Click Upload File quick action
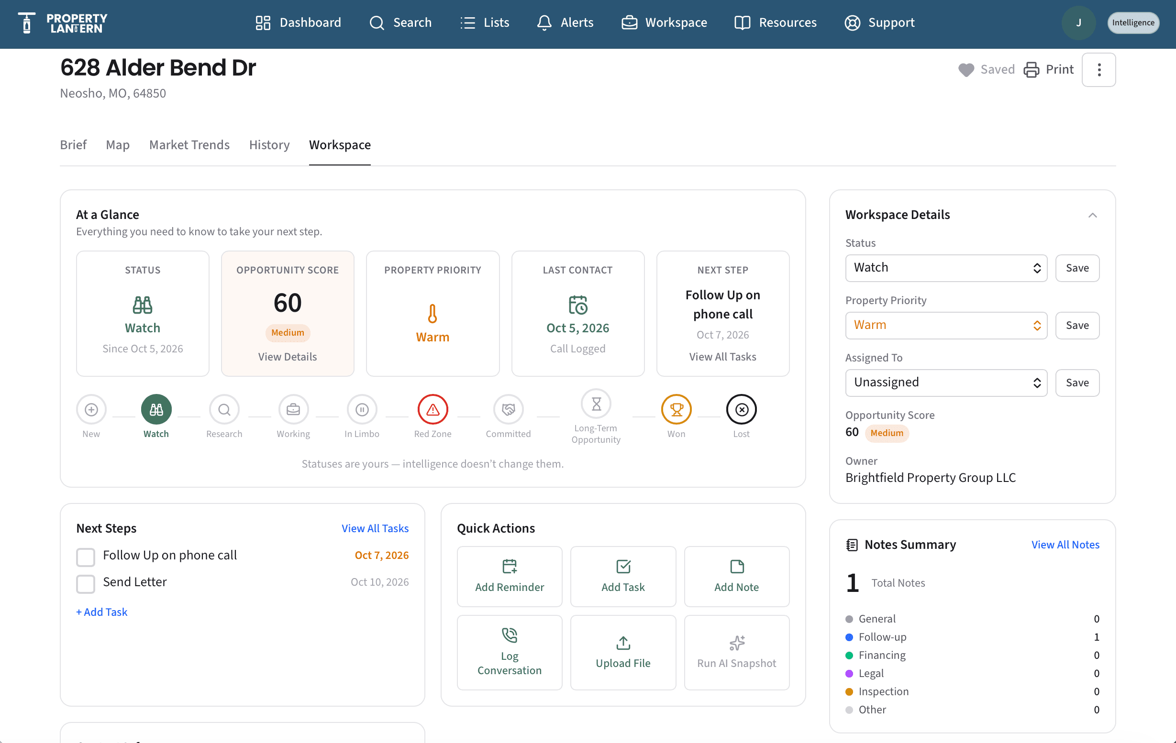Screen dimensions: 1176x743 pyautogui.click(x=623, y=653)
